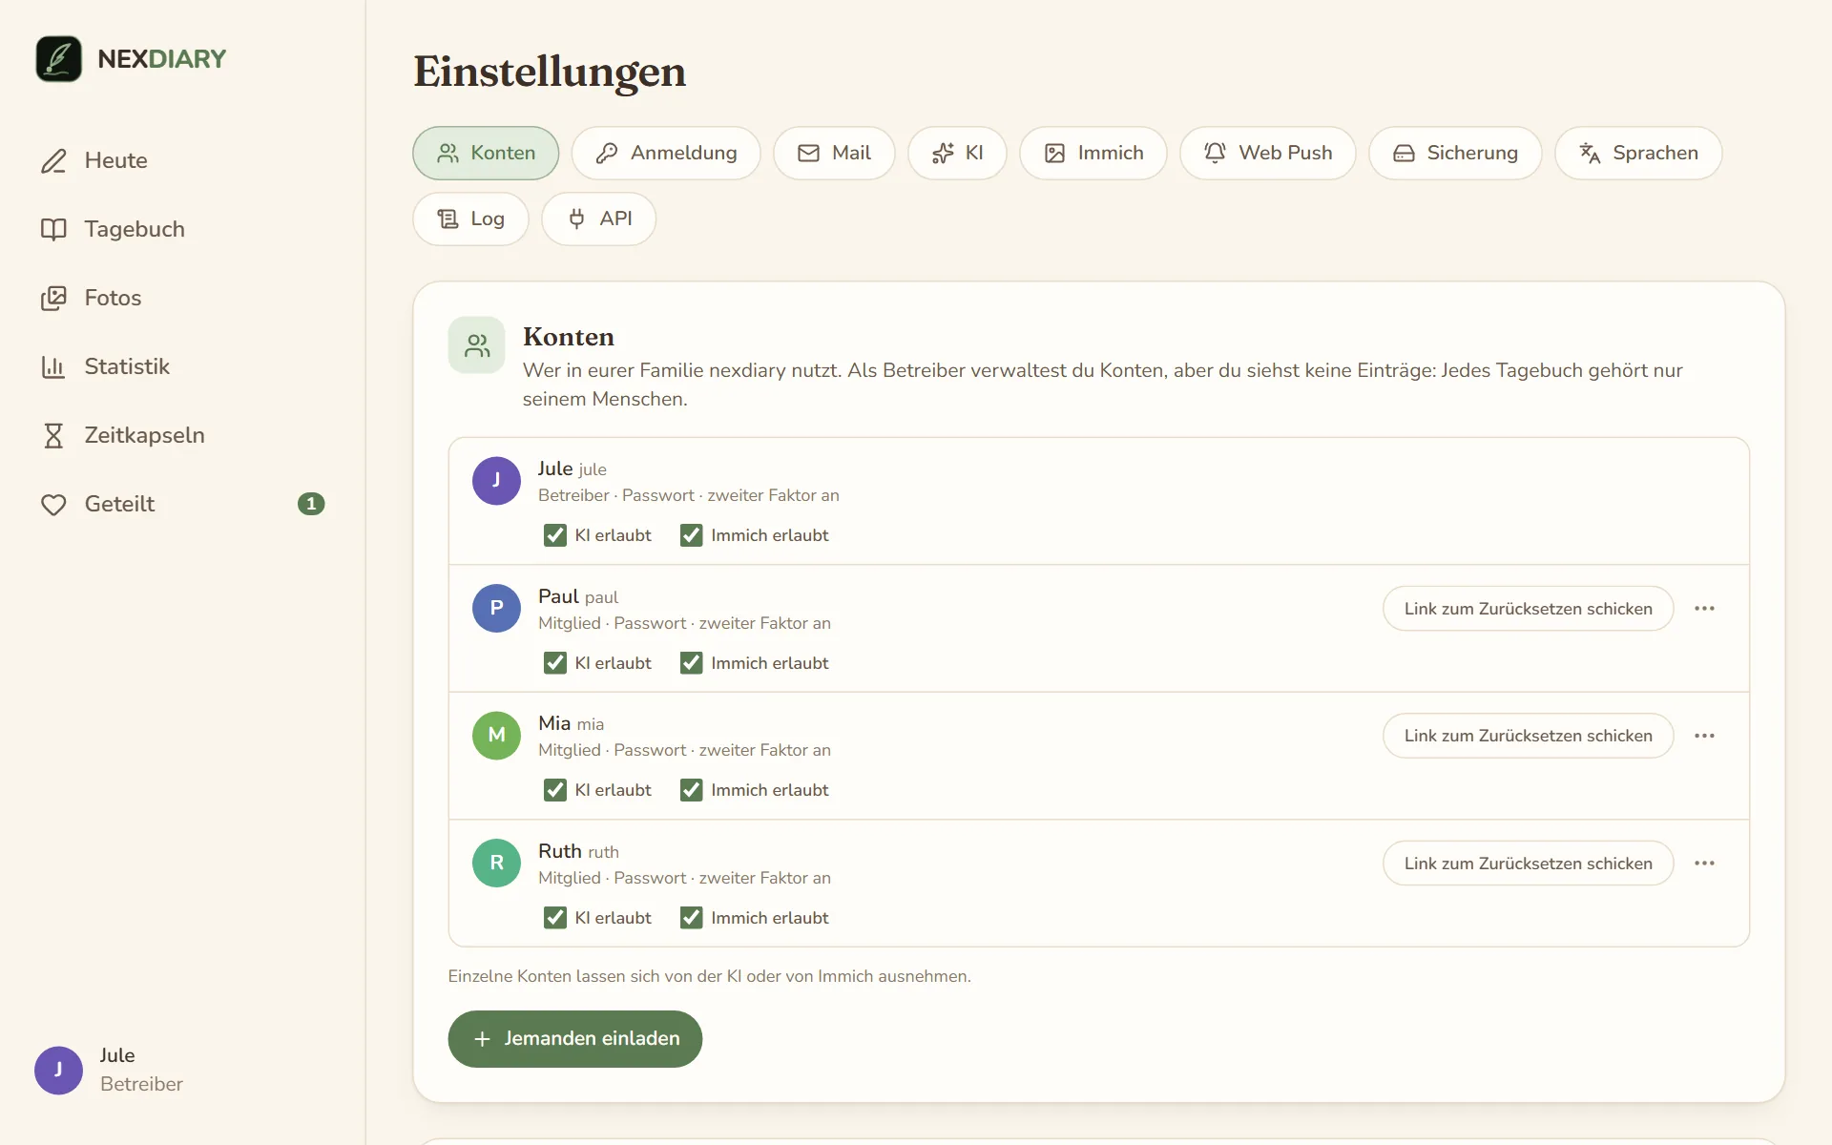Switch to the Mail settings tab
The width and height of the screenshot is (1832, 1145).
(834, 153)
